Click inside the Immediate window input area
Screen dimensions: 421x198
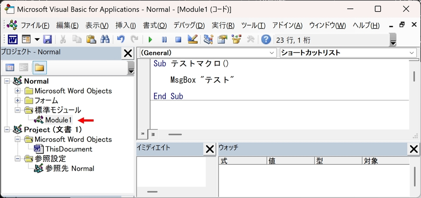[x=171, y=172]
